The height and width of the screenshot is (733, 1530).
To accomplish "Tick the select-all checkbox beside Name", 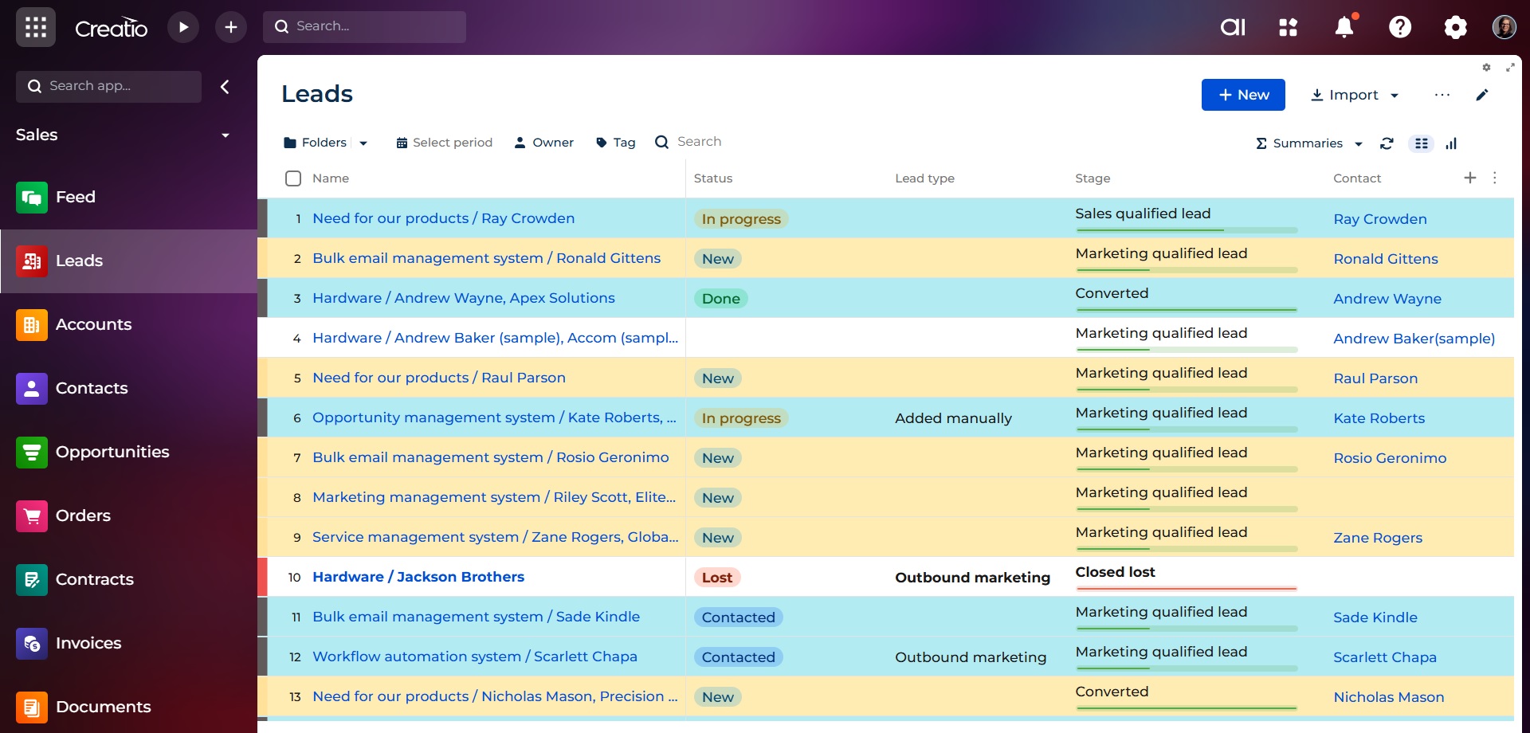I will [x=293, y=178].
